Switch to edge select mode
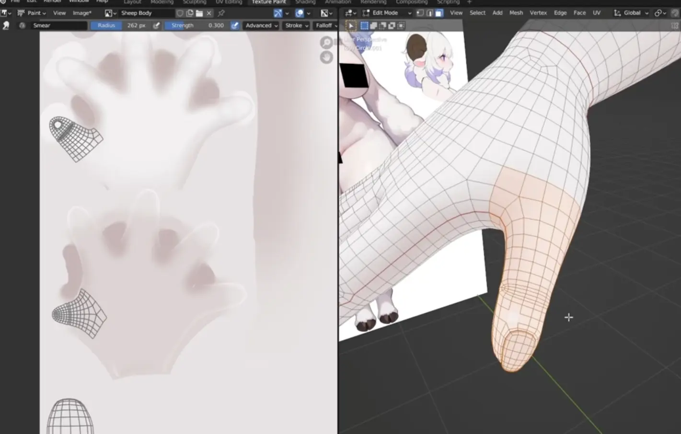The height and width of the screenshot is (434, 681). pyautogui.click(x=429, y=13)
